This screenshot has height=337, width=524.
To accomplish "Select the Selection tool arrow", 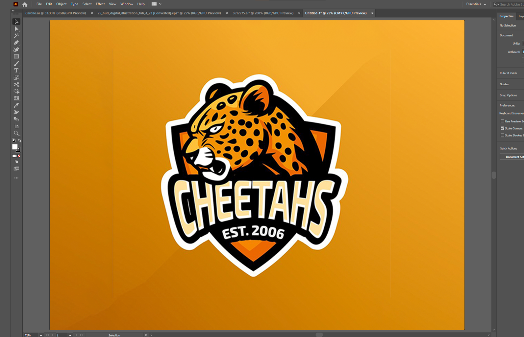I will coord(16,22).
